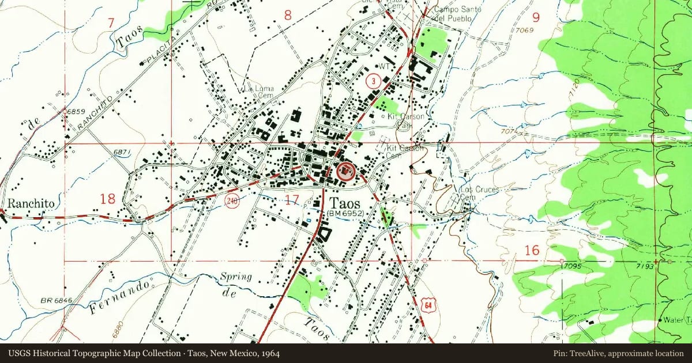Viewport: 692px width, 363px height.
Task: Click the red section number 18
Action: (x=107, y=199)
